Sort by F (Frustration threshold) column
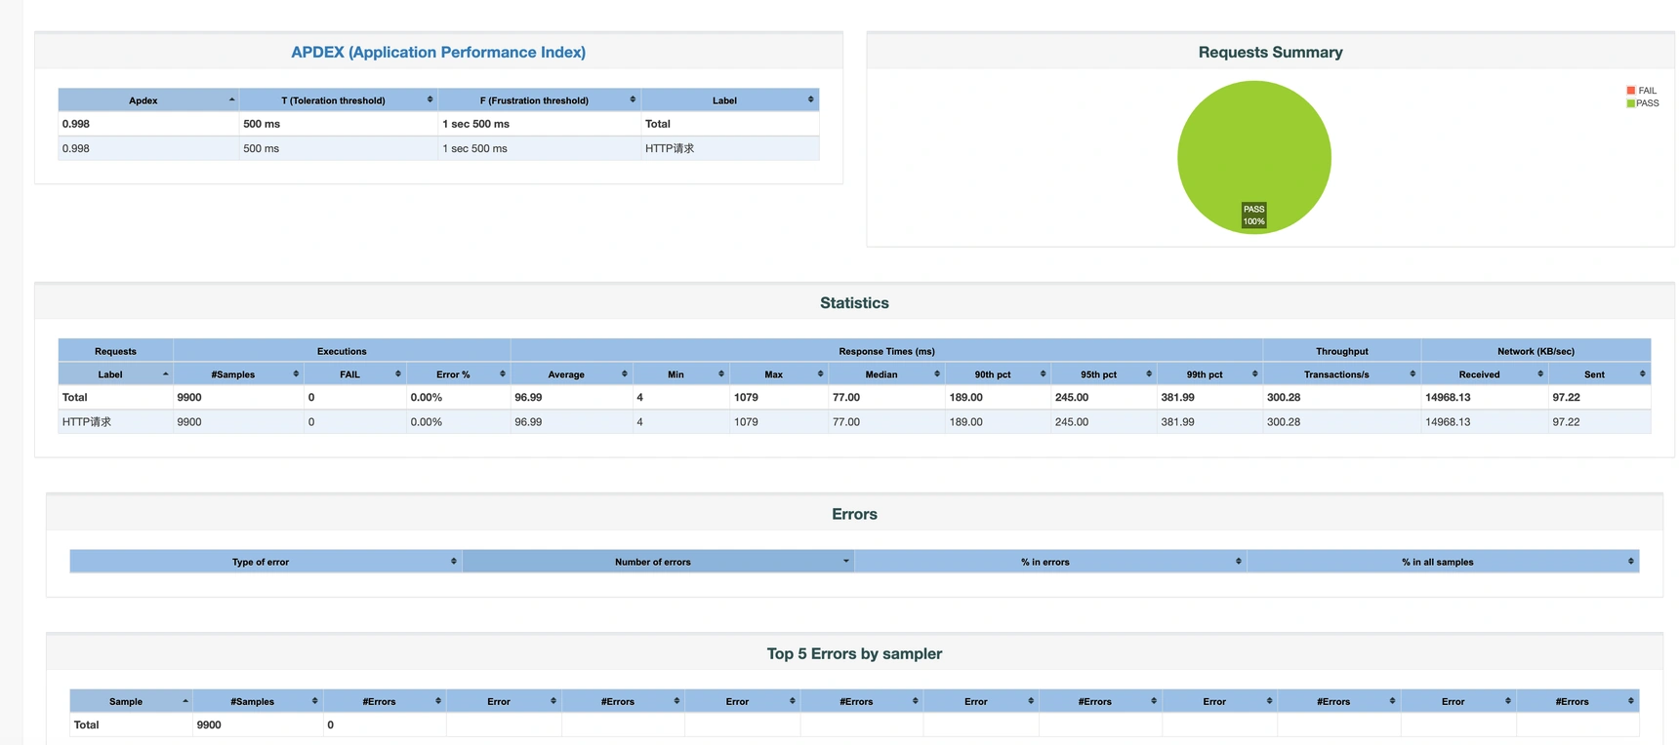 [x=539, y=100]
